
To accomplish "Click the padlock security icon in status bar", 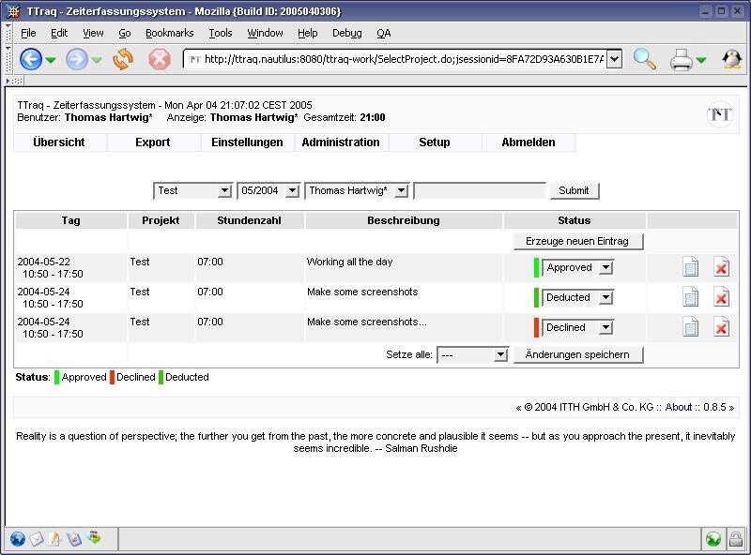I will point(737,539).
